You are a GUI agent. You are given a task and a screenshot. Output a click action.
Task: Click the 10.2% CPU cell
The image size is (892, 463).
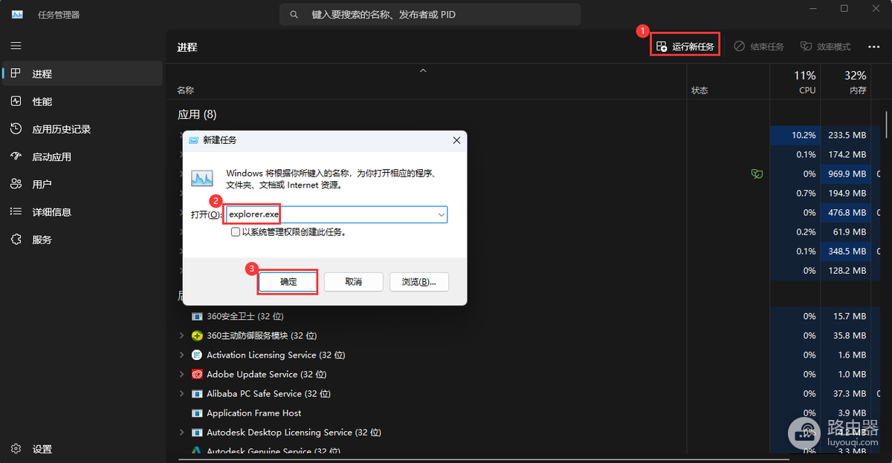point(795,135)
